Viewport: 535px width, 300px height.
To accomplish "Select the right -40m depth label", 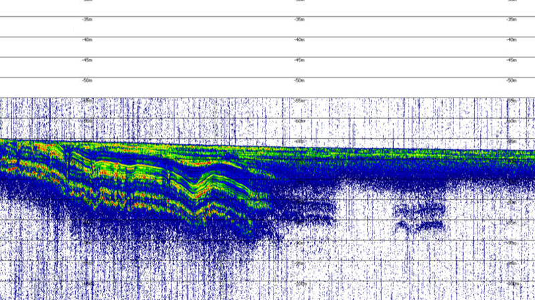I will pyautogui.click(x=512, y=40).
